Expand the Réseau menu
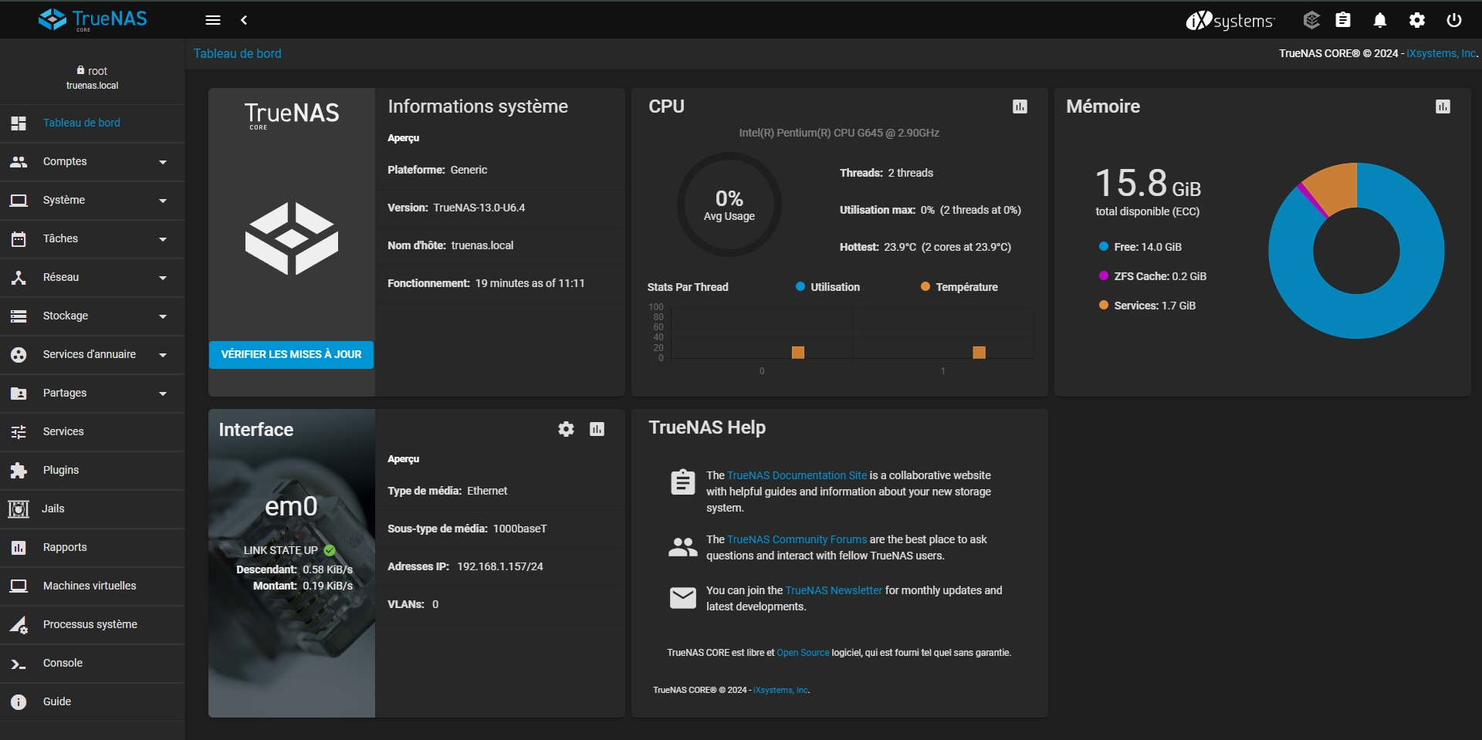Viewport: 1482px width, 740px height. pos(92,278)
